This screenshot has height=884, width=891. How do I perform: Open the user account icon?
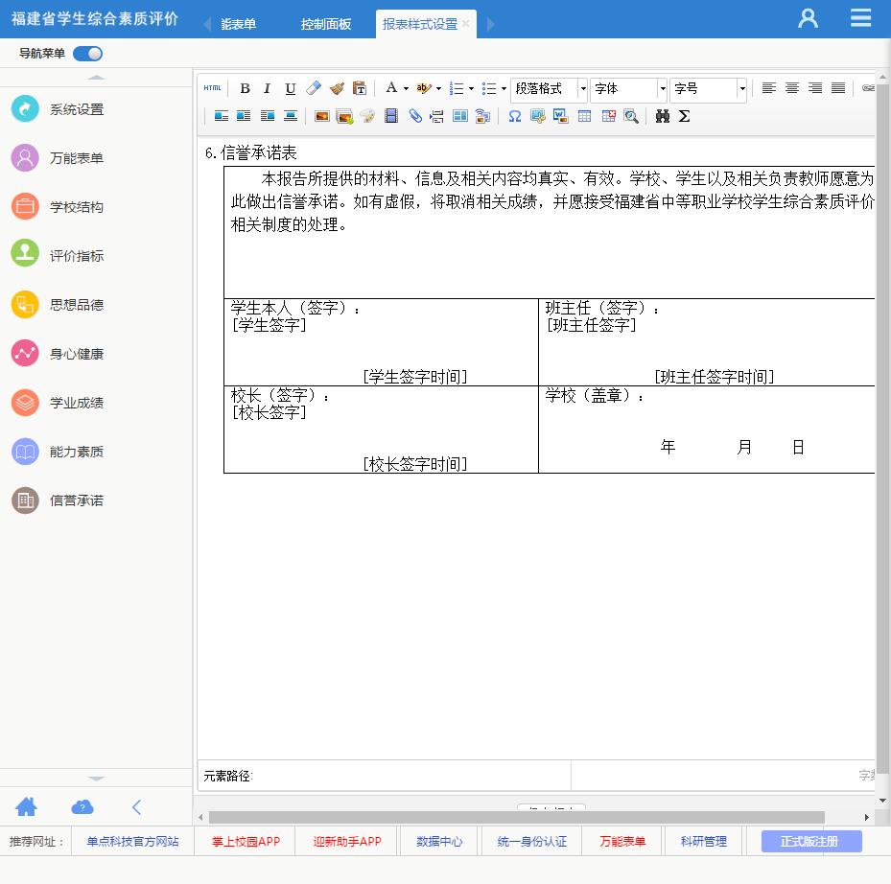coord(808,18)
